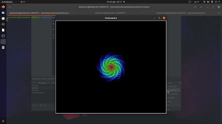Click the OBS tray indicator in top bar
This screenshot has height=124, width=222.
point(190,2)
